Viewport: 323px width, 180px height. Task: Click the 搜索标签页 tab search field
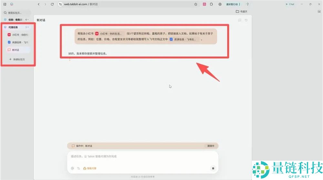click(x=17, y=13)
